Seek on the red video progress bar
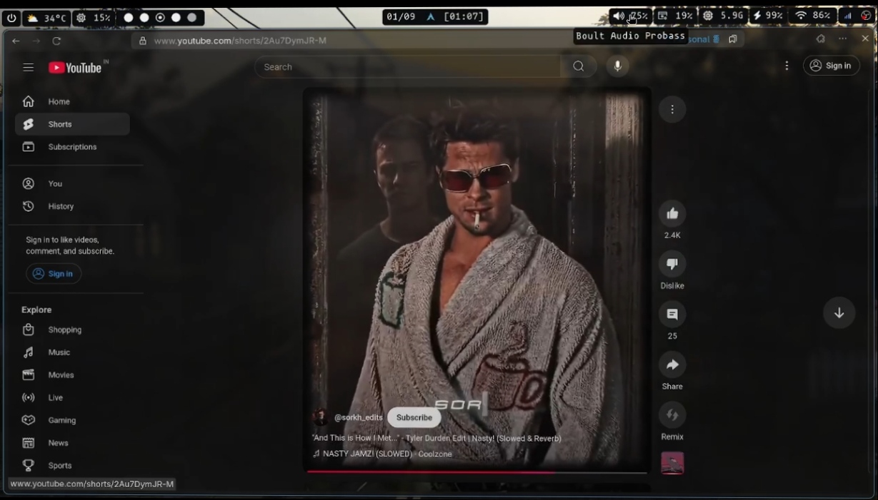The image size is (878, 500). click(x=477, y=471)
